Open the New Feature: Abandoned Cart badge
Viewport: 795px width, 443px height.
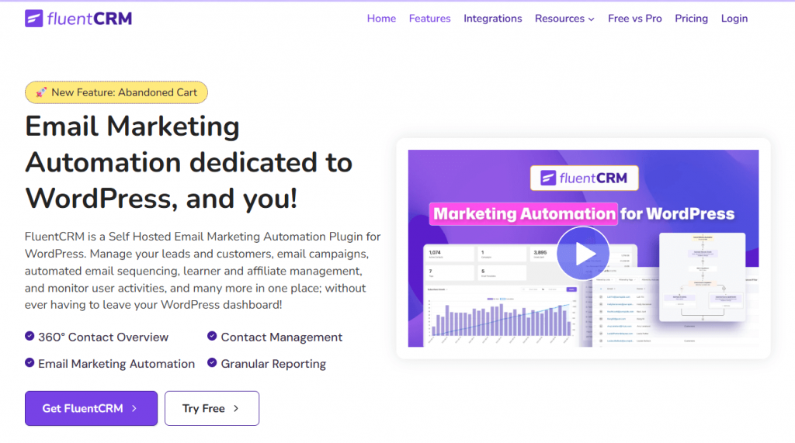click(116, 92)
